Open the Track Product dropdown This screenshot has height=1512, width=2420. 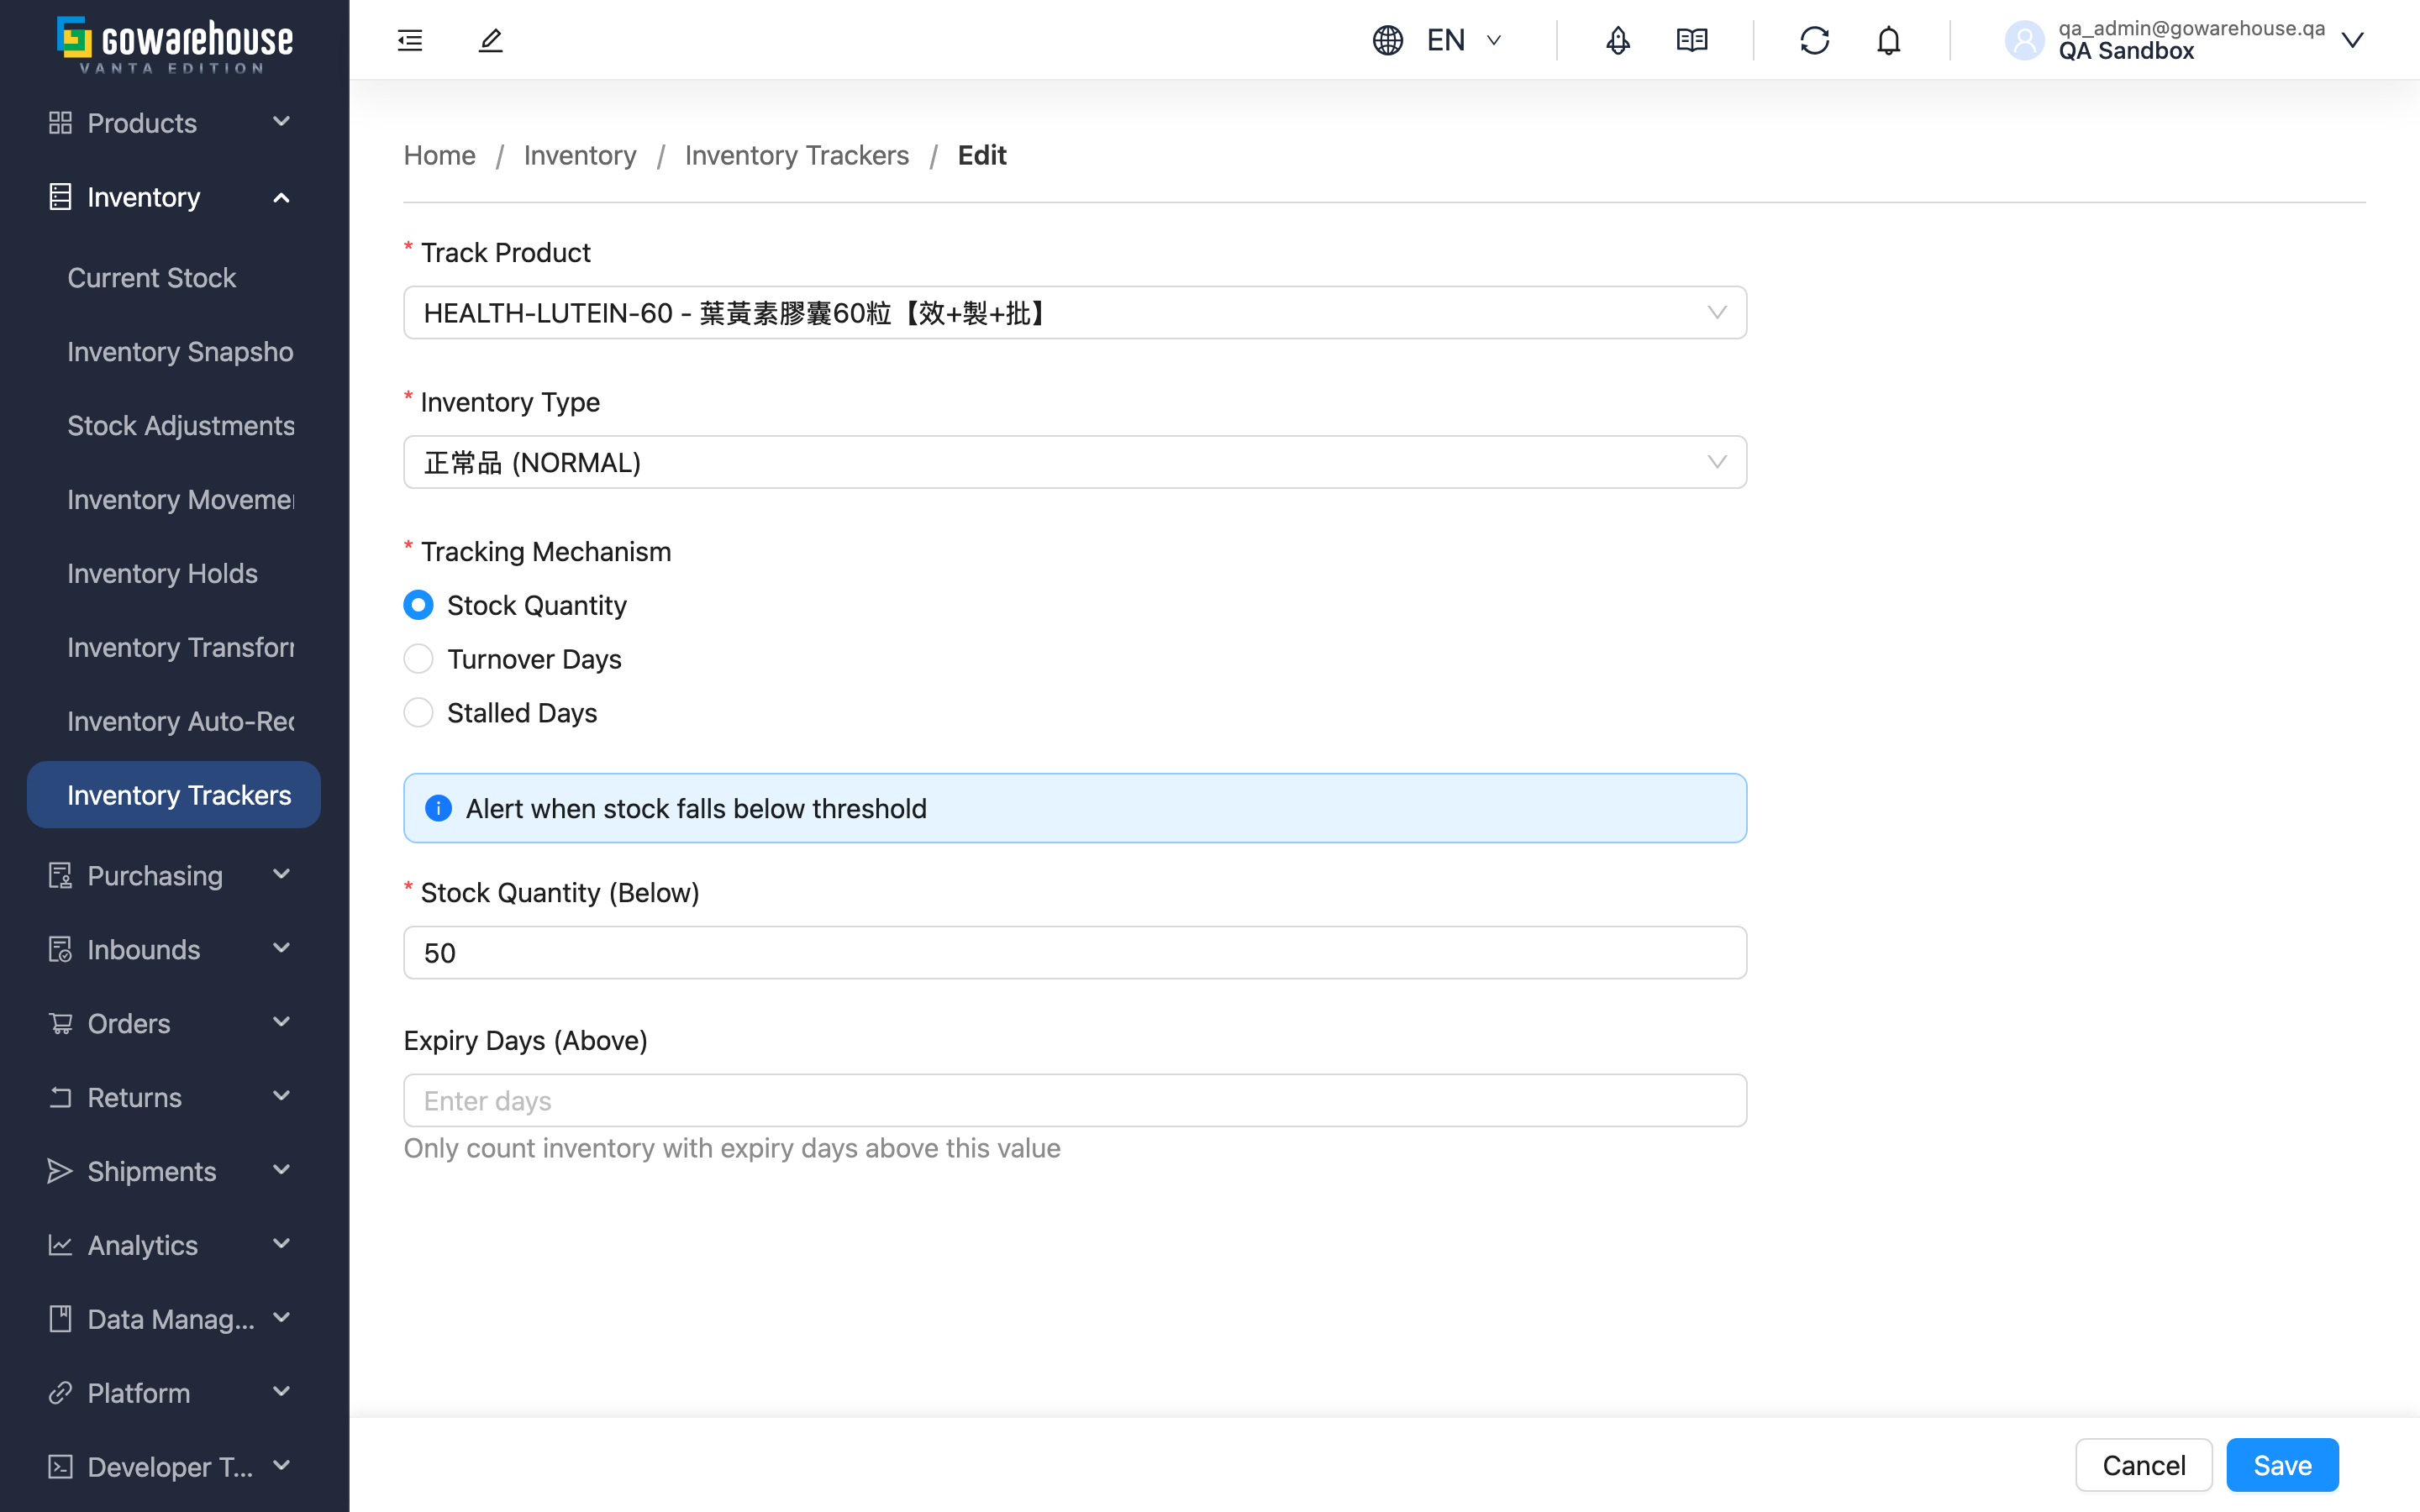click(1075, 313)
